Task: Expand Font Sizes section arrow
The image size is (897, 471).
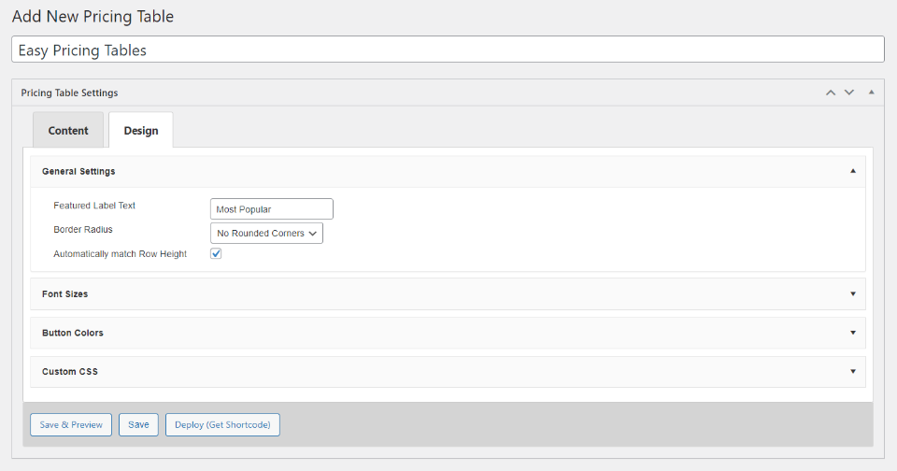Action: (x=852, y=293)
